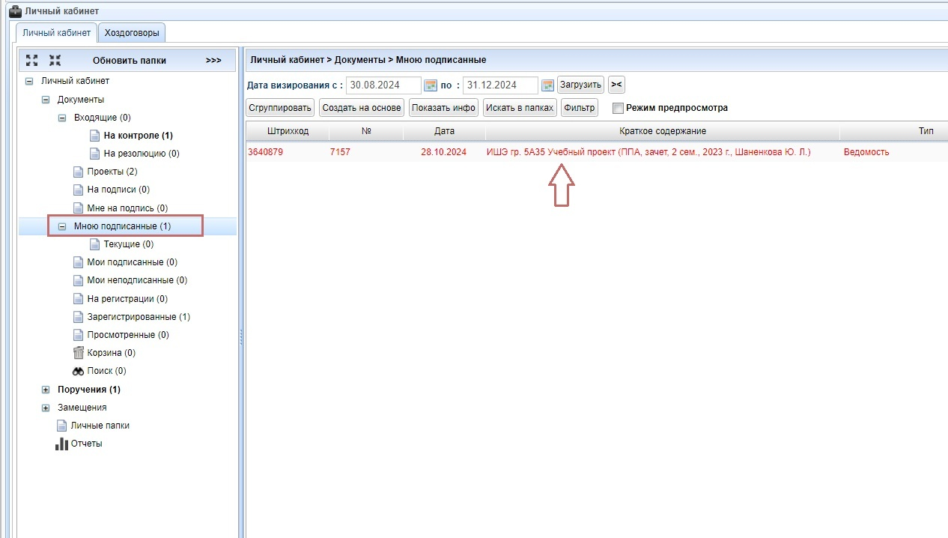Viewport: 948px width, 538px height.
Task: Click the panel splitter handle
Action: click(241, 337)
